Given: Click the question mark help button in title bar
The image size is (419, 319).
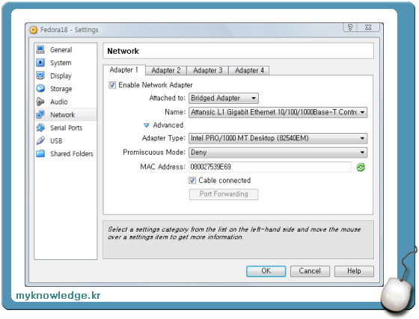Looking at the screenshot, I should [x=350, y=27].
